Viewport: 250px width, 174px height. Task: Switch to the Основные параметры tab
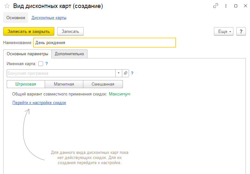coord(27,54)
